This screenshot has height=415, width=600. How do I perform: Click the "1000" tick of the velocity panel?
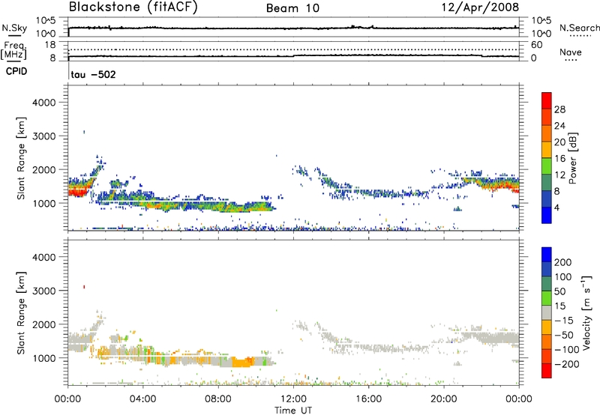[x=44, y=358]
